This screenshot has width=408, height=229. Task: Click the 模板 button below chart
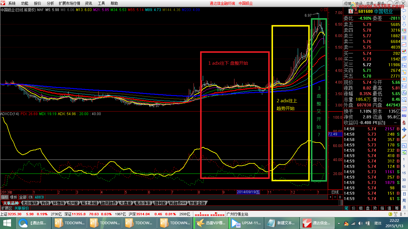pyautogui.click(x=14, y=197)
